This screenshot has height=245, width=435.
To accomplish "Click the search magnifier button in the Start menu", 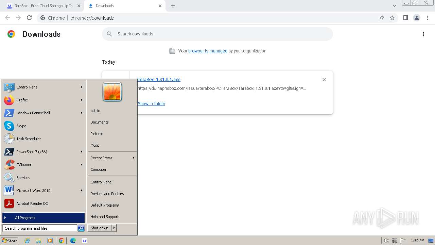I will (81, 228).
